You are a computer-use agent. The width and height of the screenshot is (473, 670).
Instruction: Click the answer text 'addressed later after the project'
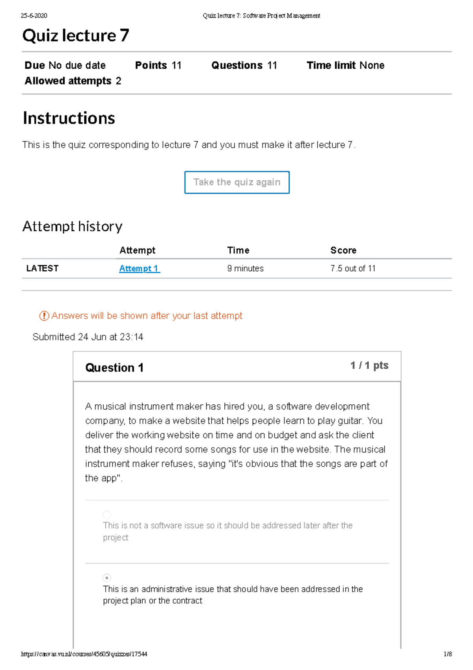tap(227, 531)
